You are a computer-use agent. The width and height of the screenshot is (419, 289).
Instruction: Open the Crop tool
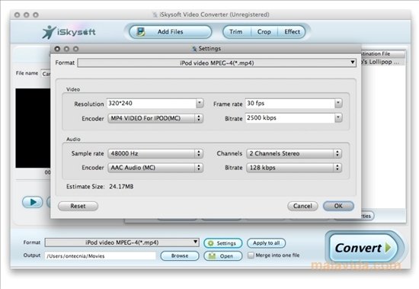(264, 32)
